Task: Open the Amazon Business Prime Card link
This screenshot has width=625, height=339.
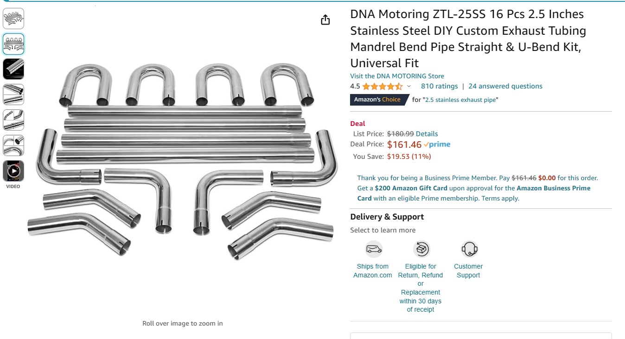Action: 474,193
